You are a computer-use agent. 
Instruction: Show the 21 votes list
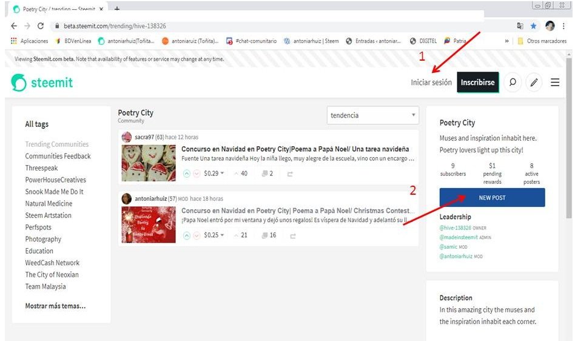point(241,235)
